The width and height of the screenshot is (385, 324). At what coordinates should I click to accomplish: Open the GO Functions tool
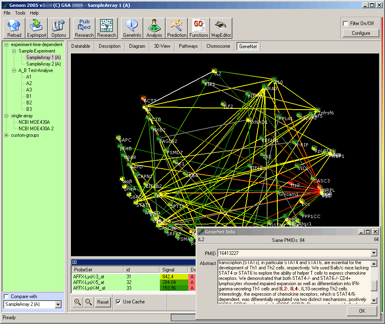199,28
